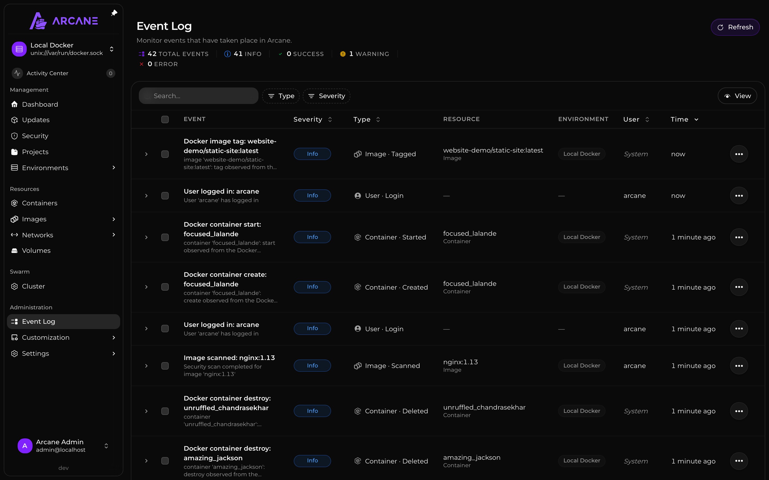Click Arcane Admin avatar

coord(25,446)
